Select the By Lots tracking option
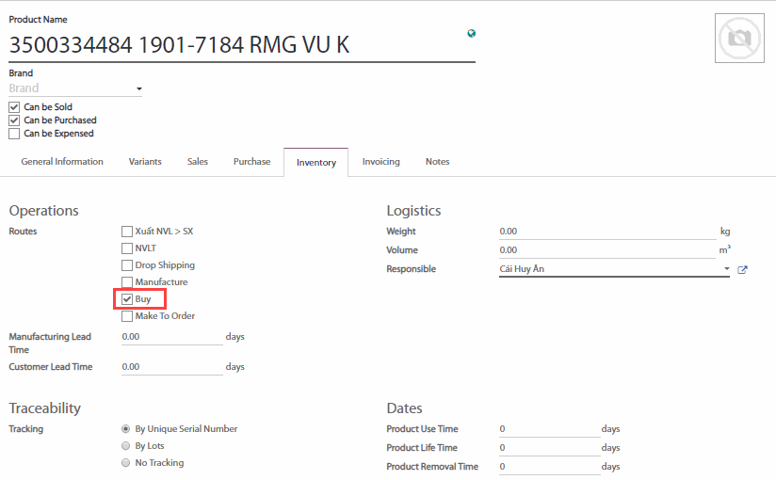The width and height of the screenshot is (776, 480). pos(126,446)
